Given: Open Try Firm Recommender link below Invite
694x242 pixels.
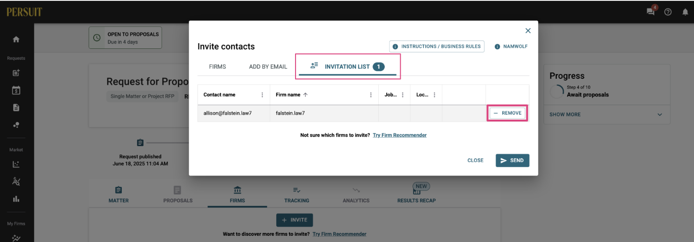Looking at the screenshot, I should click(x=339, y=234).
